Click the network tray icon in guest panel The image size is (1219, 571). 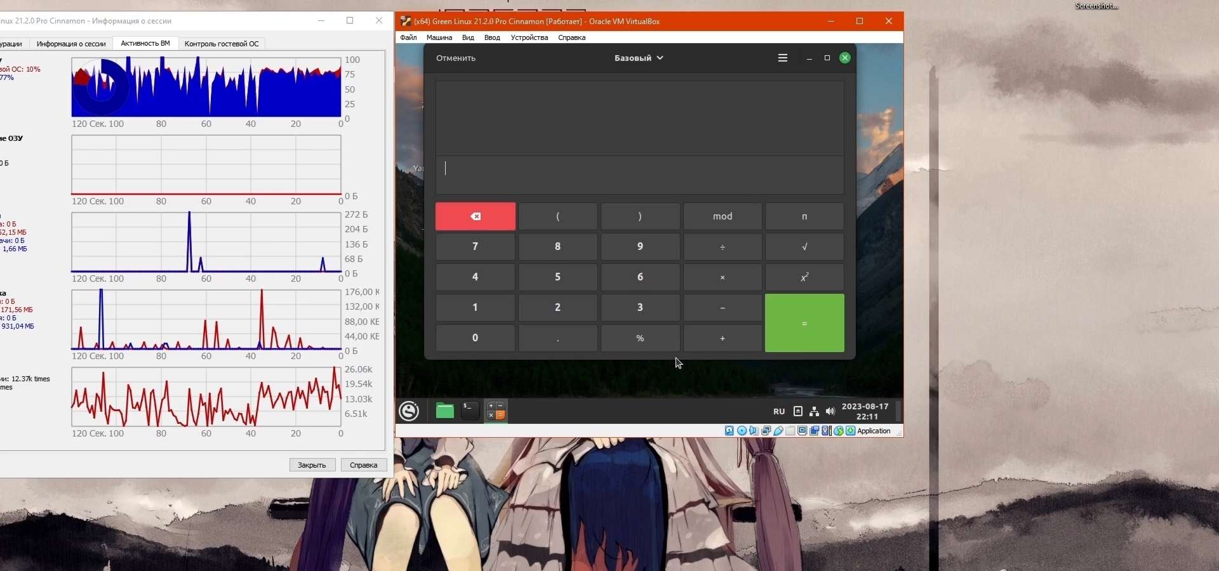[815, 411]
